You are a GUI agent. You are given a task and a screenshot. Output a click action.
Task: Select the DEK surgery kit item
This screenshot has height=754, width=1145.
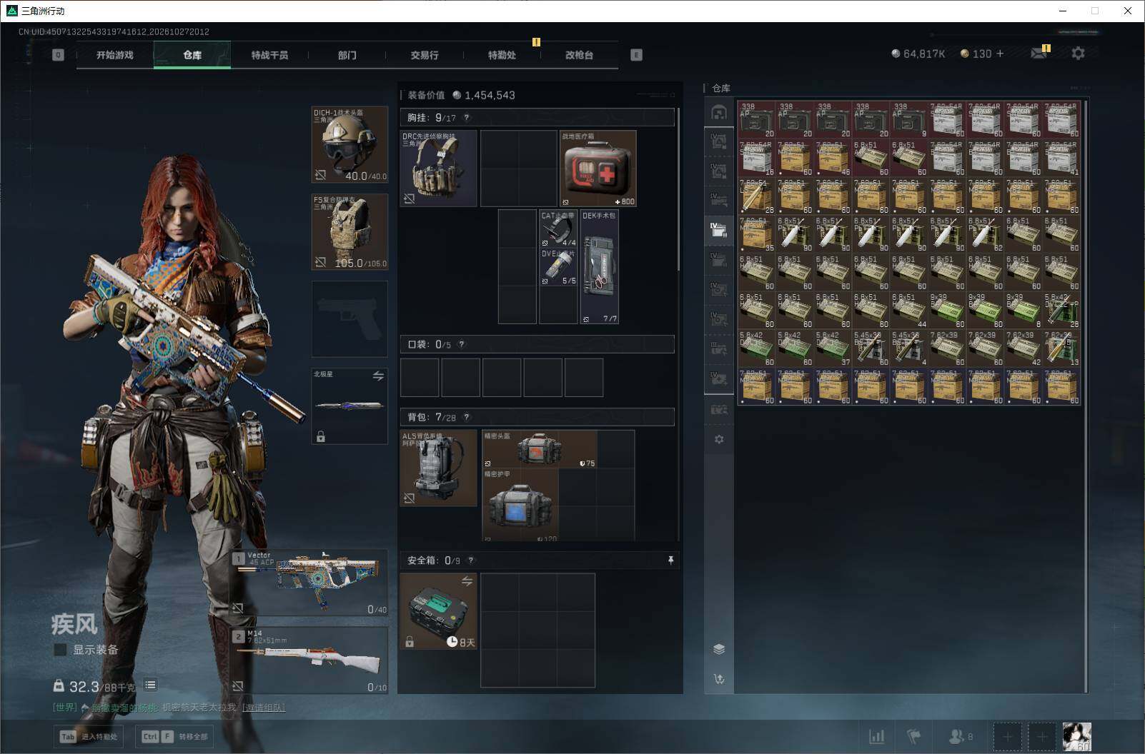pos(600,267)
